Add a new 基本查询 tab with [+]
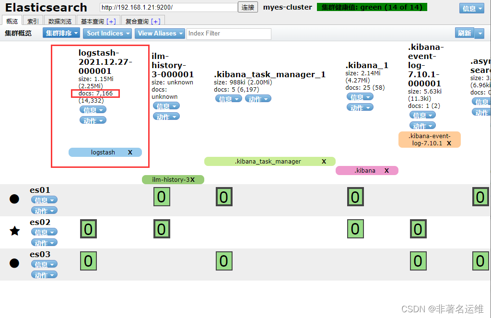The height and width of the screenshot is (318, 491). tap(111, 21)
